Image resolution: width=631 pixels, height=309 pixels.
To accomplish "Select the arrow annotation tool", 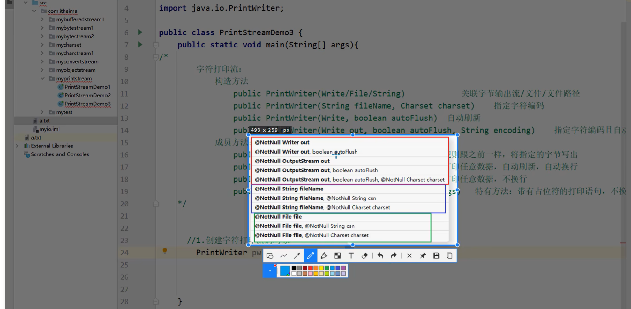I will (x=297, y=255).
